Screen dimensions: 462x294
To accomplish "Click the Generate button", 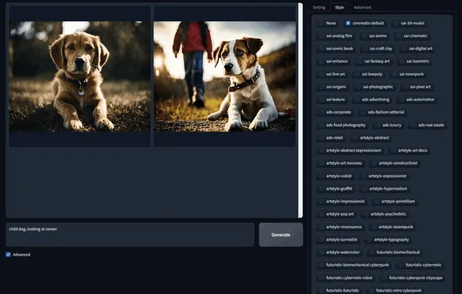I will (x=281, y=234).
